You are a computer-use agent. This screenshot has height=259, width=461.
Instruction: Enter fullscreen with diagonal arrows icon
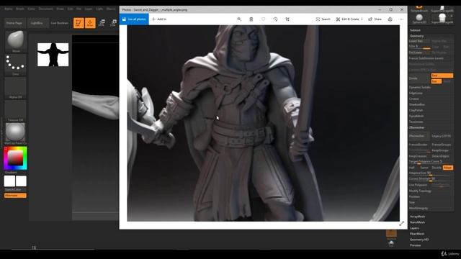pyautogui.click(x=402, y=224)
